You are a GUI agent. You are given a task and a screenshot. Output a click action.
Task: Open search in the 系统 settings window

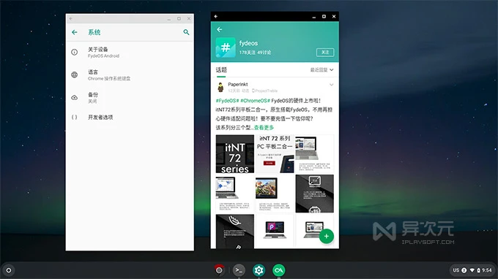pyautogui.click(x=186, y=32)
